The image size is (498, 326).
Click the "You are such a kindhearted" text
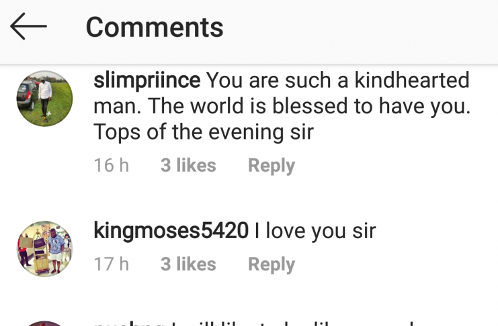(x=337, y=81)
